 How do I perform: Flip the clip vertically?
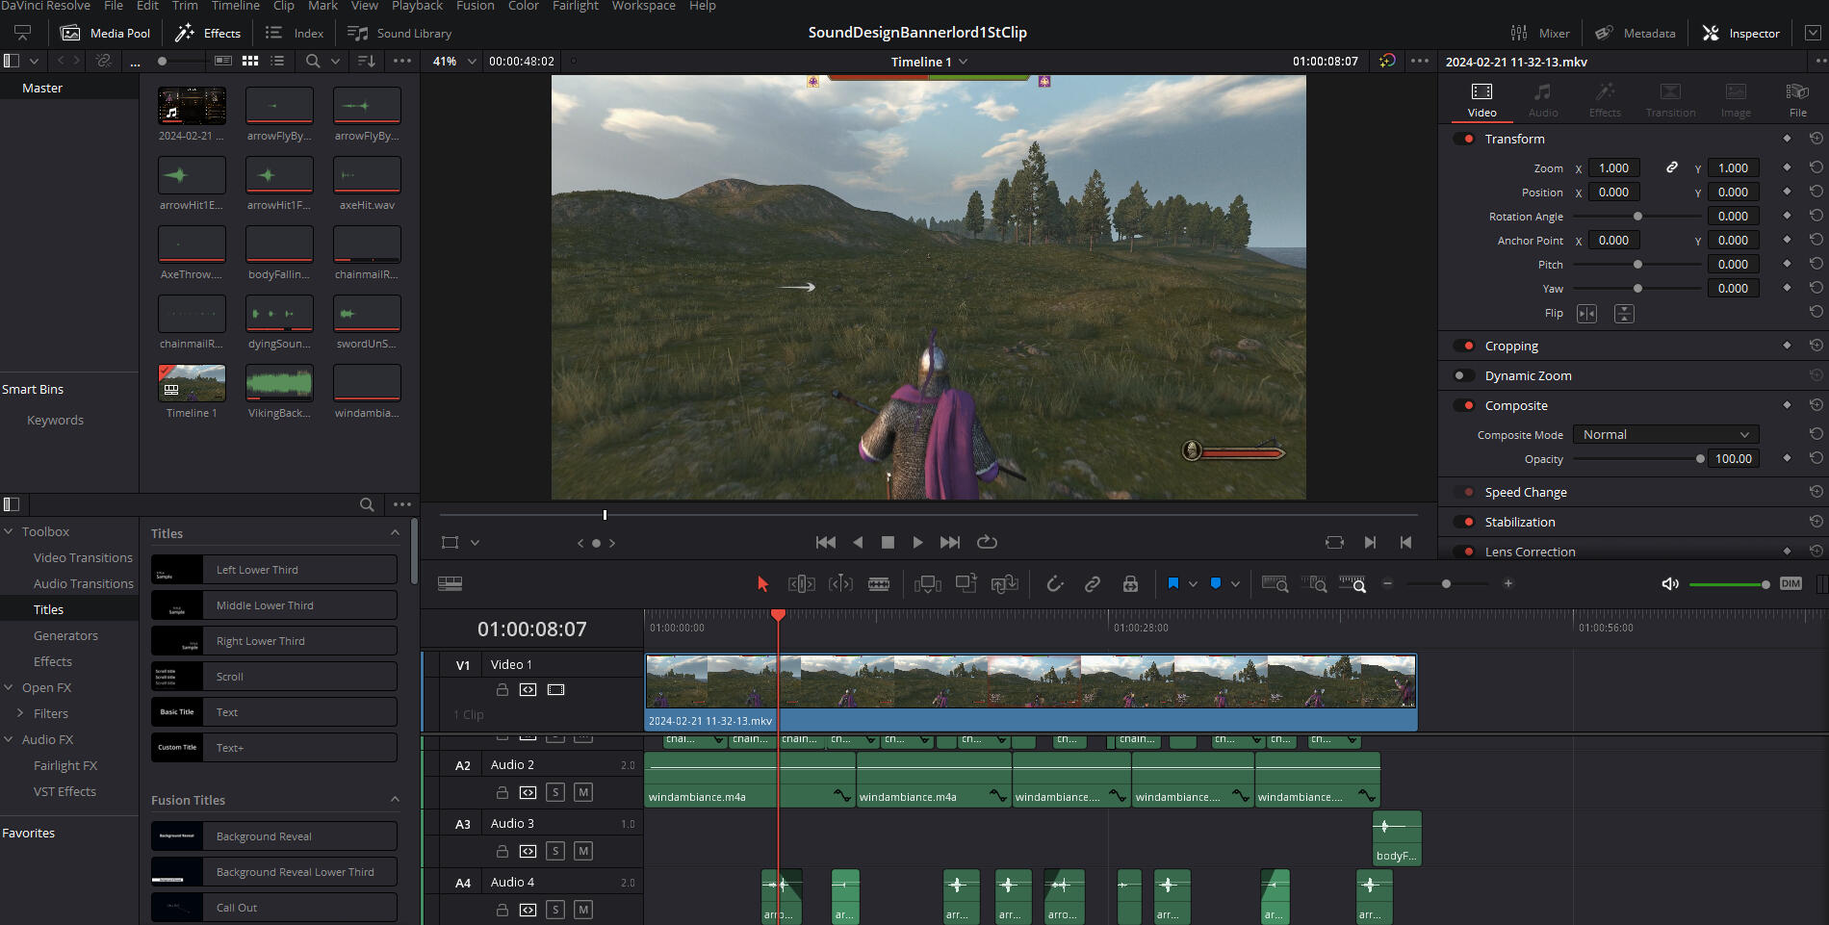click(1624, 314)
